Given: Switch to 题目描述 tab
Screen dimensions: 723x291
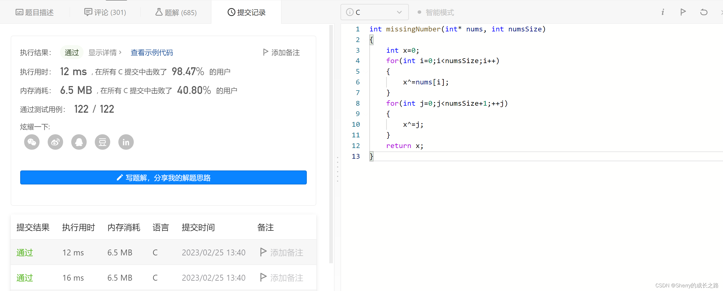Looking at the screenshot, I should coord(35,12).
